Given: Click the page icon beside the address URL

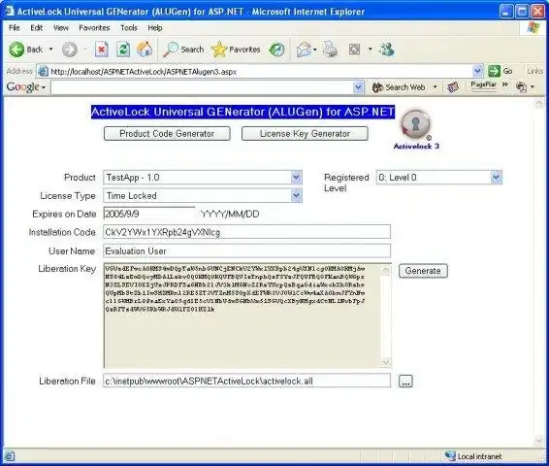Looking at the screenshot, I should [43, 72].
